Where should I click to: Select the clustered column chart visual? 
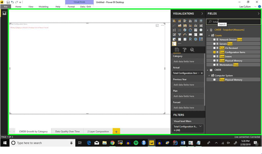[190, 21]
